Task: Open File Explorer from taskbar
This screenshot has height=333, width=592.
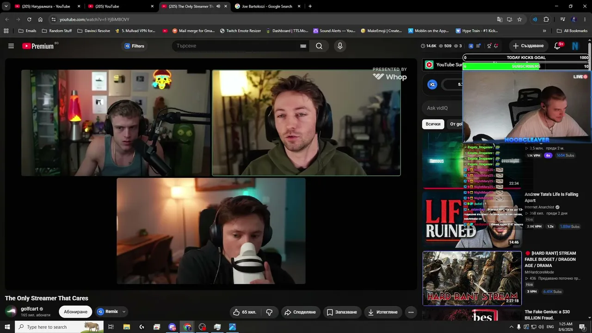Action: click(126, 327)
